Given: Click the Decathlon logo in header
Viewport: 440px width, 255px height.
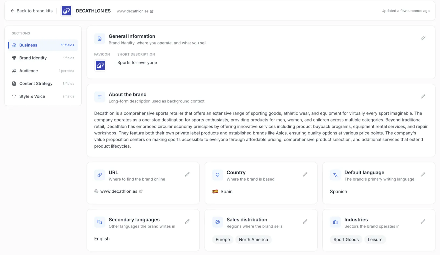Looking at the screenshot, I should click(x=66, y=11).
